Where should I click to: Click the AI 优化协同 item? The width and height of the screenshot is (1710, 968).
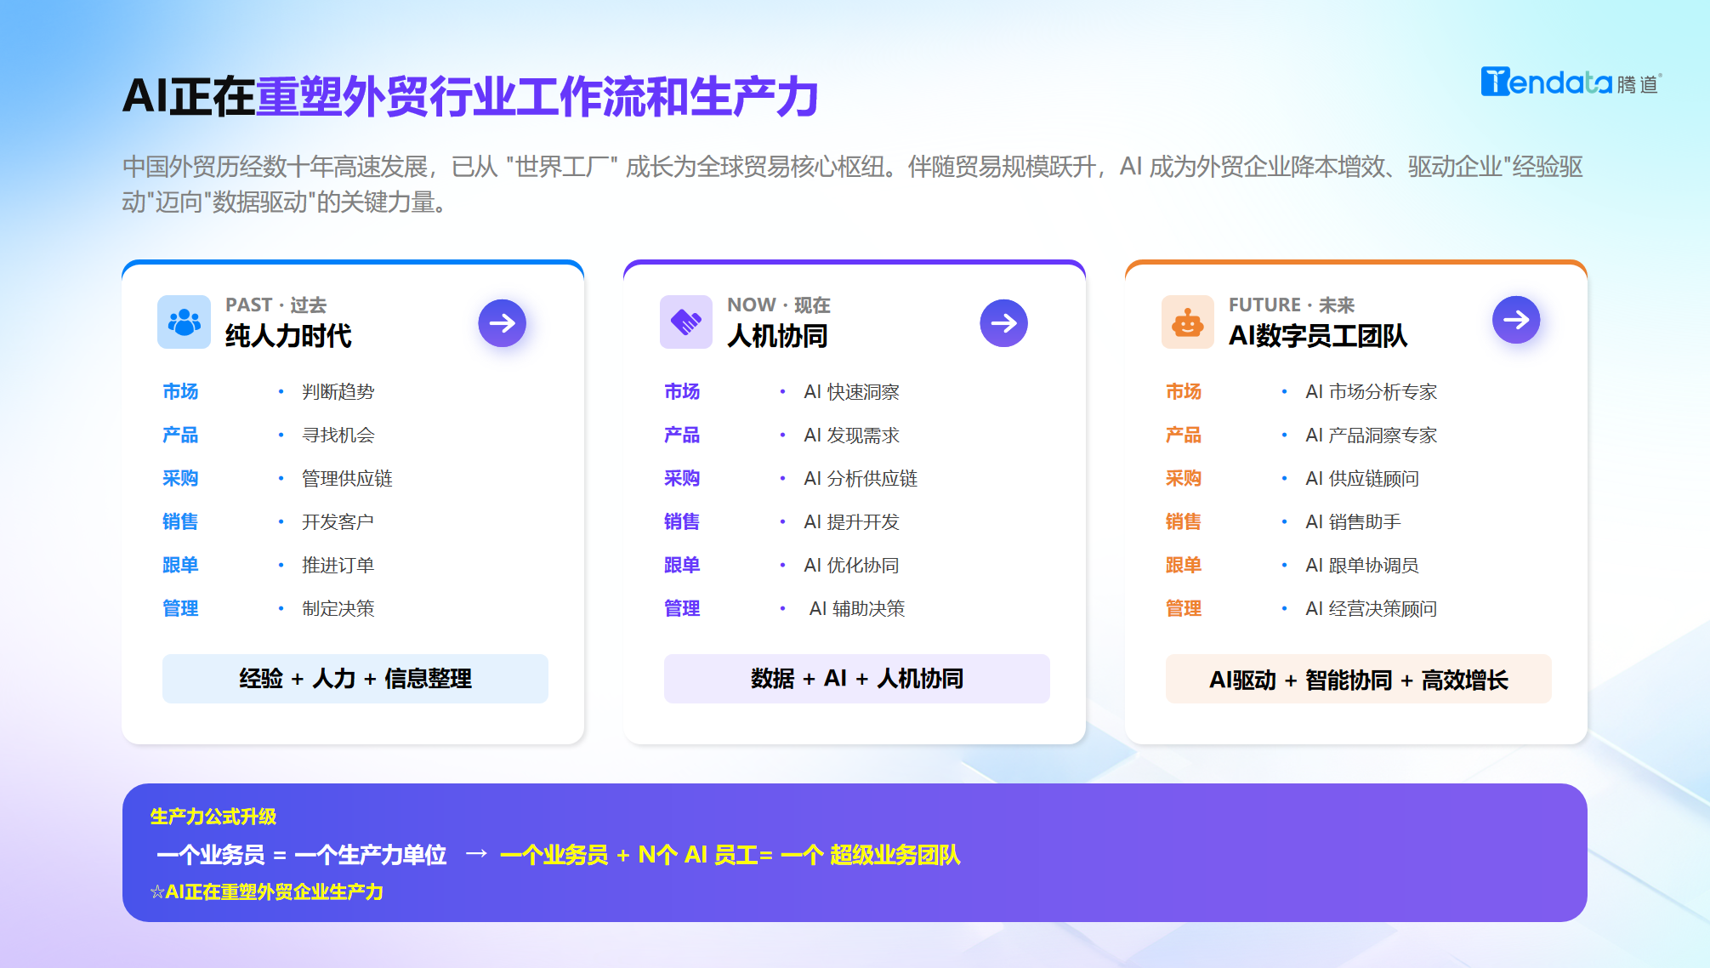pyautogui.click(x=851, y=565)
